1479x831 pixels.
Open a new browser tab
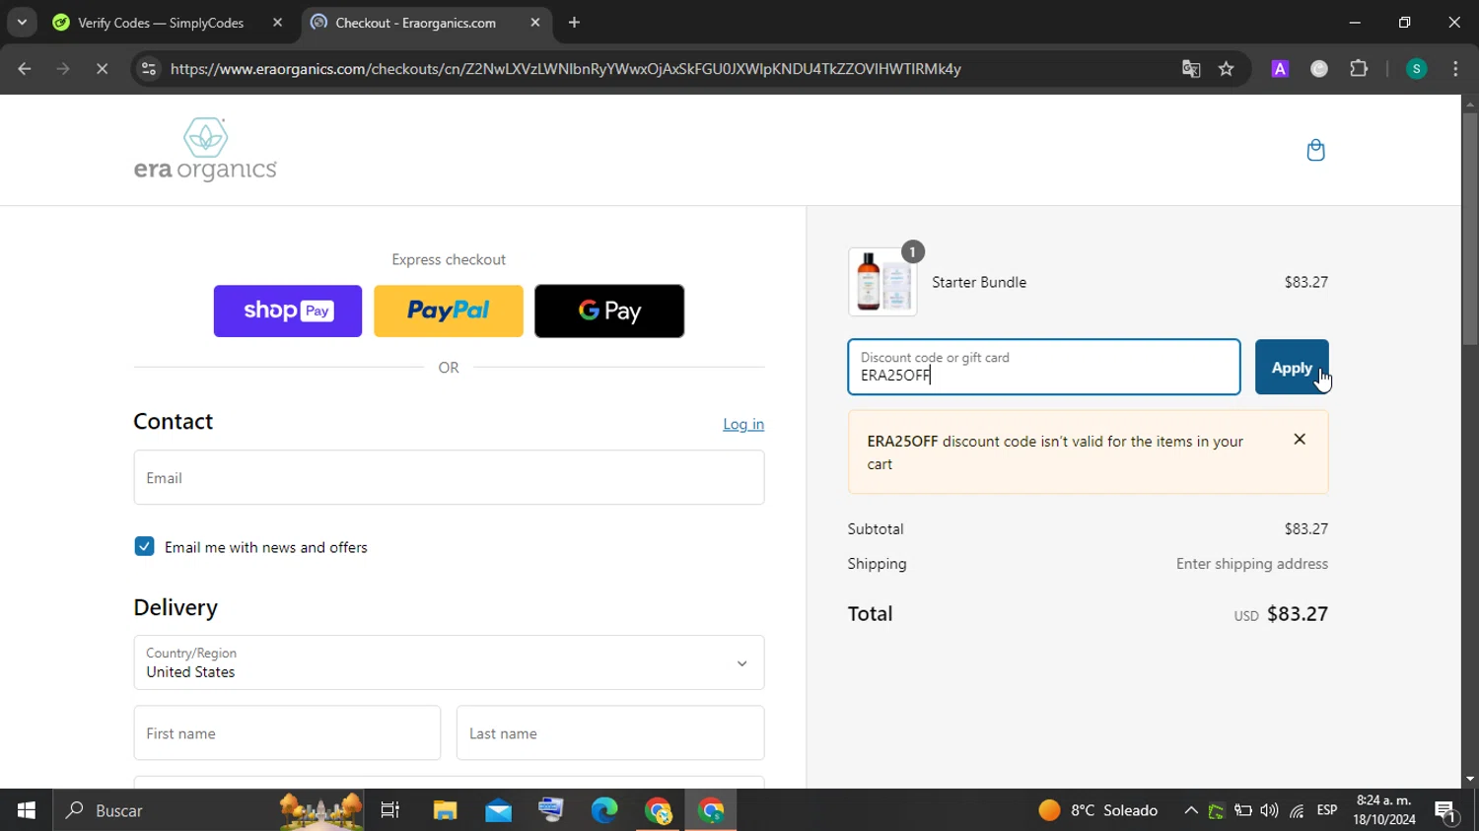click(x=575, y=23)
